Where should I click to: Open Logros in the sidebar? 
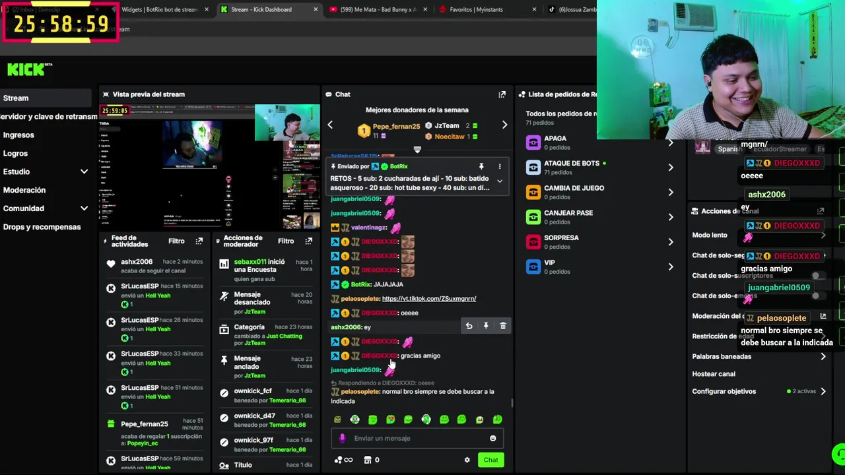coord(15,153)
